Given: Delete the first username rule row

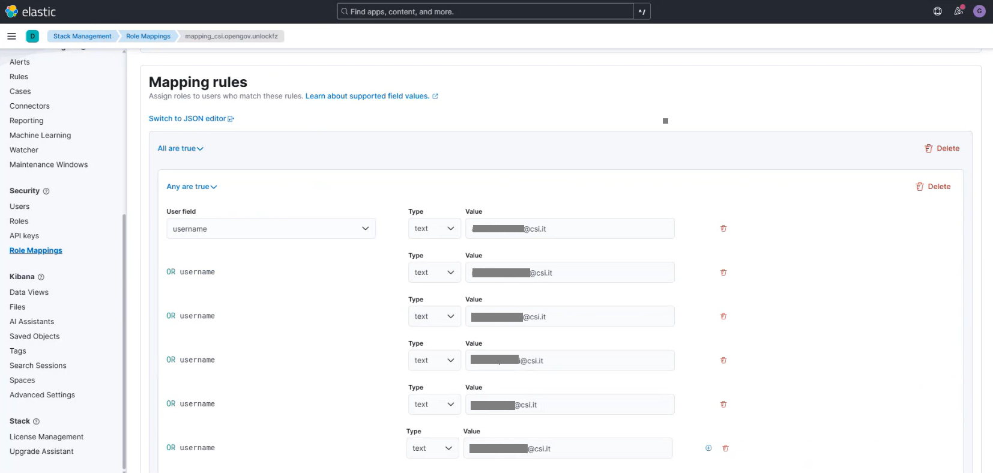Looking at the screenshot, I should (x=723, y=229).
